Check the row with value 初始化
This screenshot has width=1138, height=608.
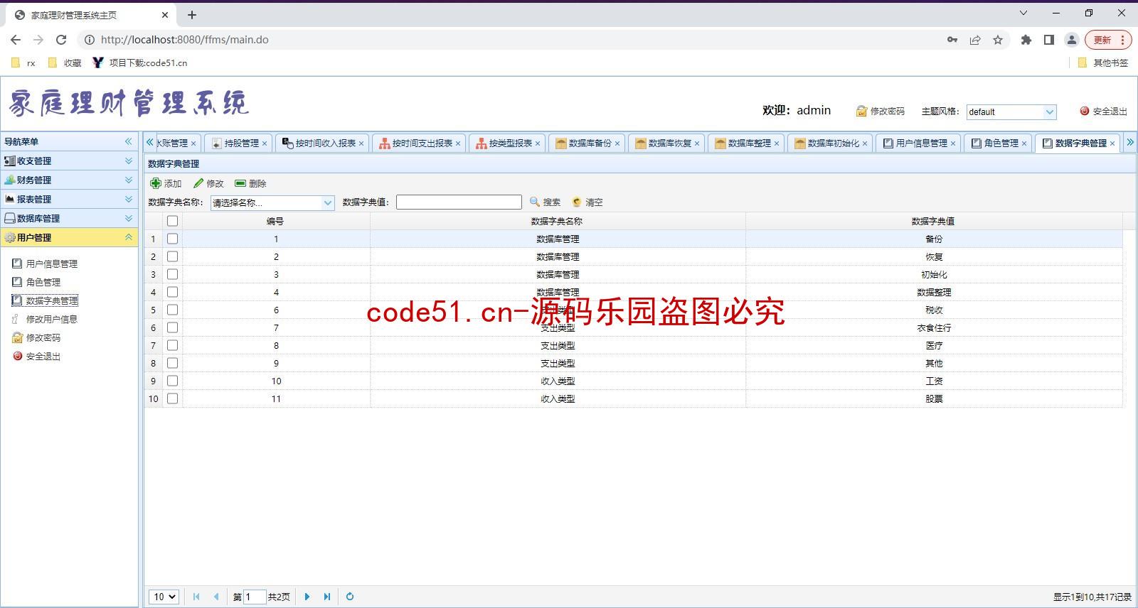(x=172, y=274)
